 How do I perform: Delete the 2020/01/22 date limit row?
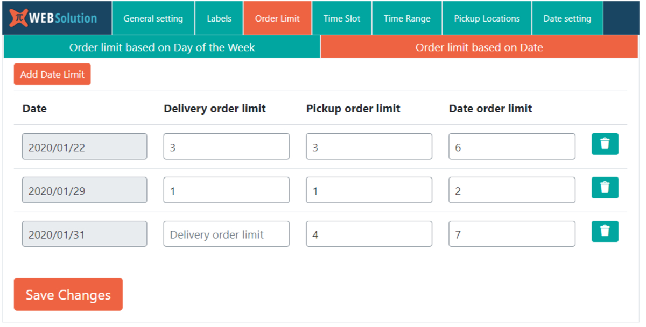pos(605,144)
